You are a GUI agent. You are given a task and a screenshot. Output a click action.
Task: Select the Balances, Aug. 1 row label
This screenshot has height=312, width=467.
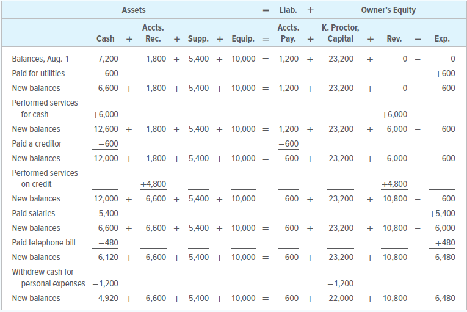click(41, 59)
